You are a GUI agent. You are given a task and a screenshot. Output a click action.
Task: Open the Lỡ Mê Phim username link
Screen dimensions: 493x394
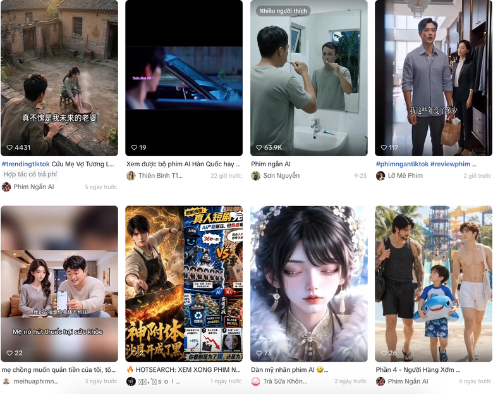(405, 176)
